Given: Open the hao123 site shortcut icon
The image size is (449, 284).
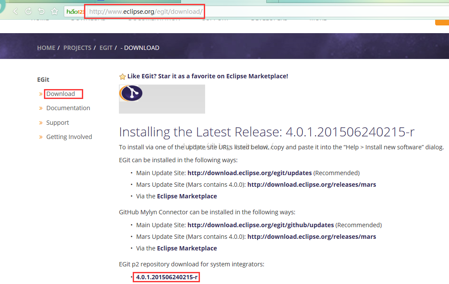Looking at the screenshot, I should [75, 12].
